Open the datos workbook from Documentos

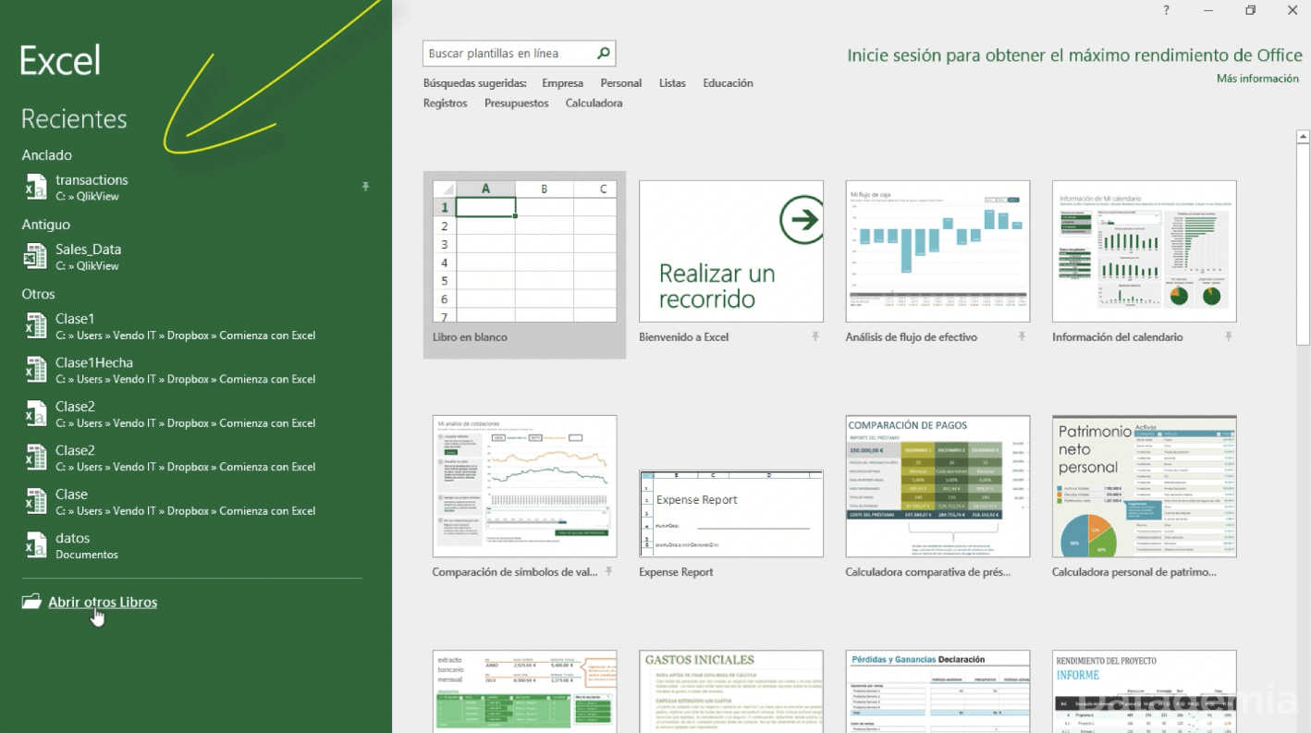(35, 545)
